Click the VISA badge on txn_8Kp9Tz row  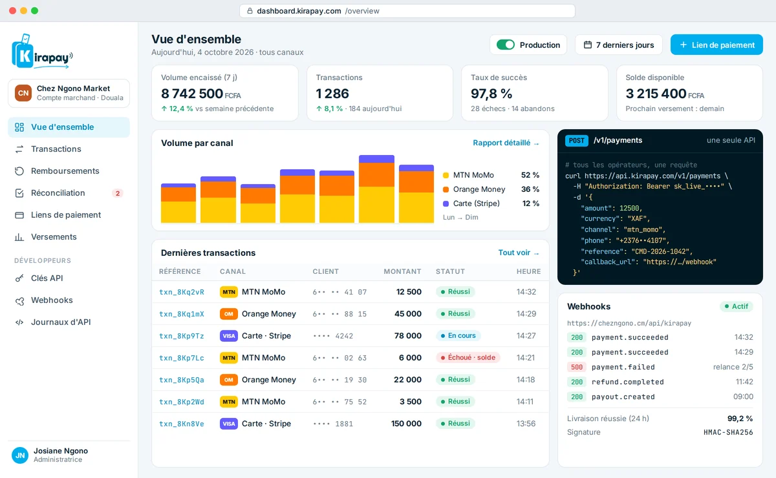coord(229,336)
